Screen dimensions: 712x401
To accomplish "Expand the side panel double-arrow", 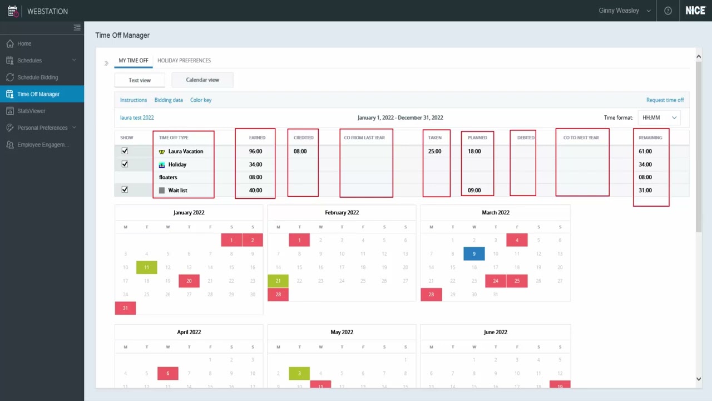I will [106, 63].
